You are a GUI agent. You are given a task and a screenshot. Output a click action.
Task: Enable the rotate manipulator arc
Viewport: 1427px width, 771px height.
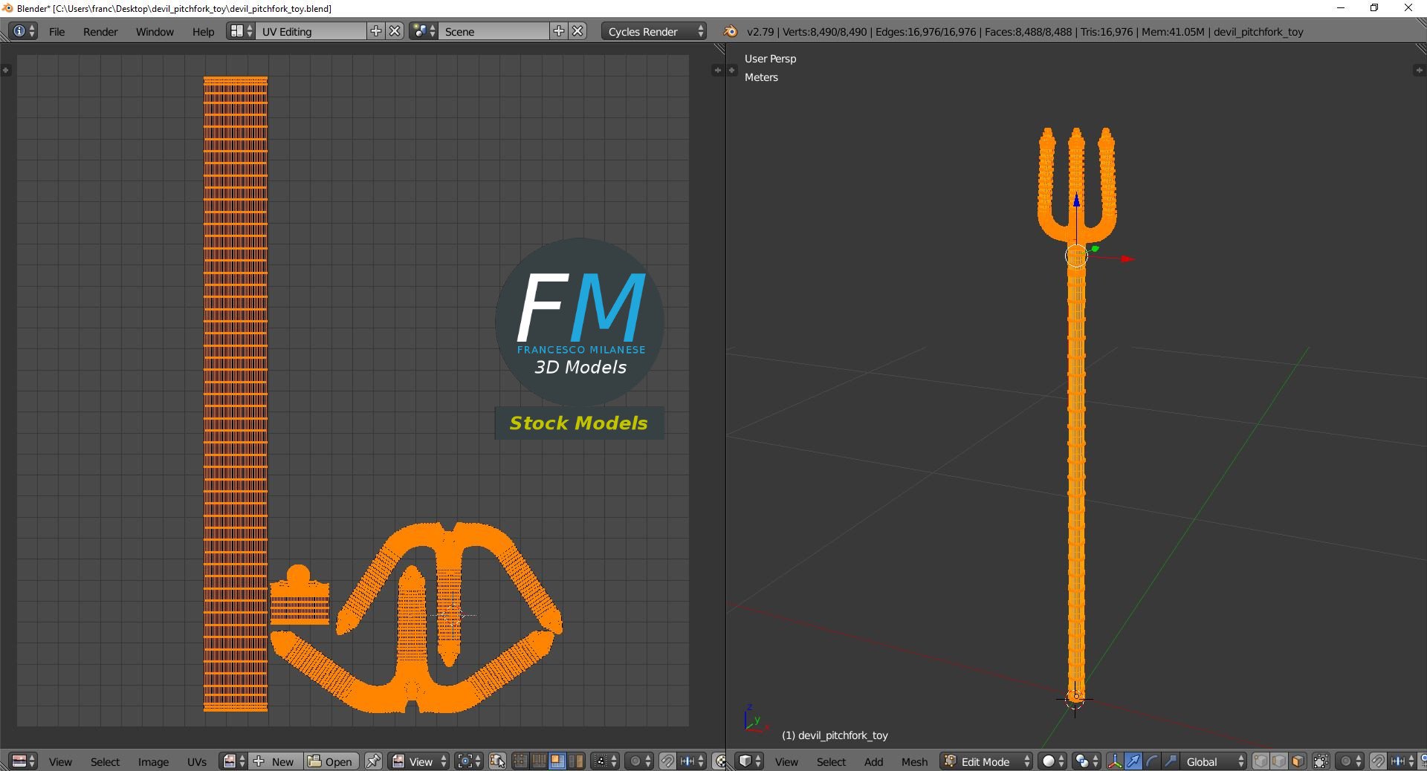[x=1152, y=761]
